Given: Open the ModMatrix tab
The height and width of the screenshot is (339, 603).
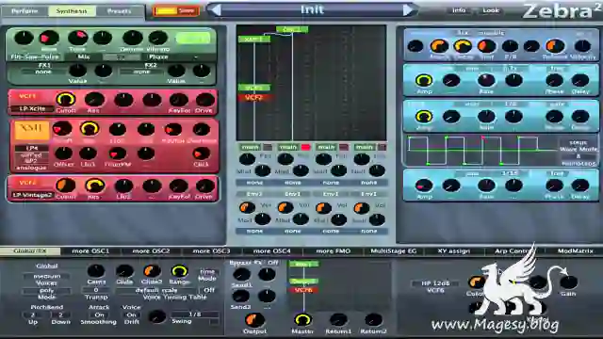Looking at the screenshot, I should point(576,251).
